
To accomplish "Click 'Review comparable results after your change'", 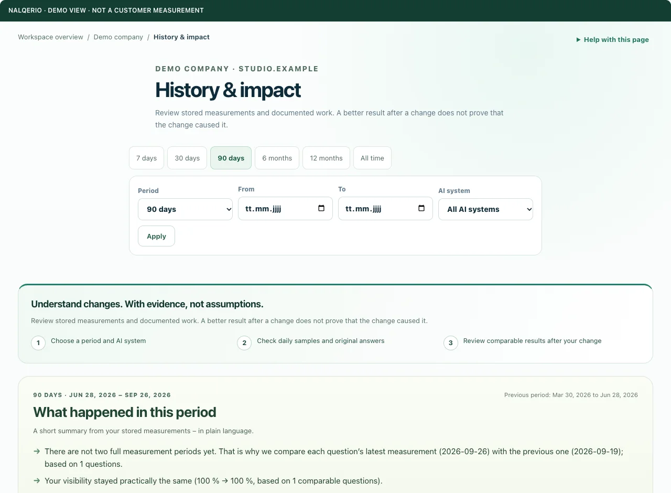I will pyautogui.click(x=532, y=341).
